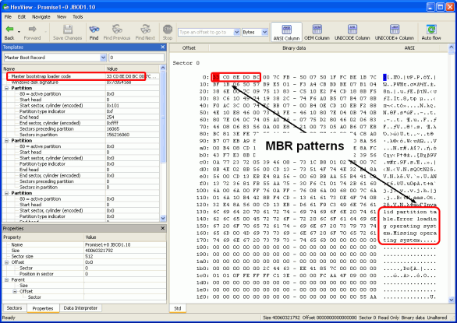The width and height of the screenshot is (457, 323).
Task: Click the Stop toolbar icon
Action: tap(168, 29)
